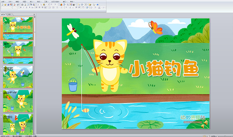
Task: Click the Insert chart icon
Action: (x=61, y=5)
